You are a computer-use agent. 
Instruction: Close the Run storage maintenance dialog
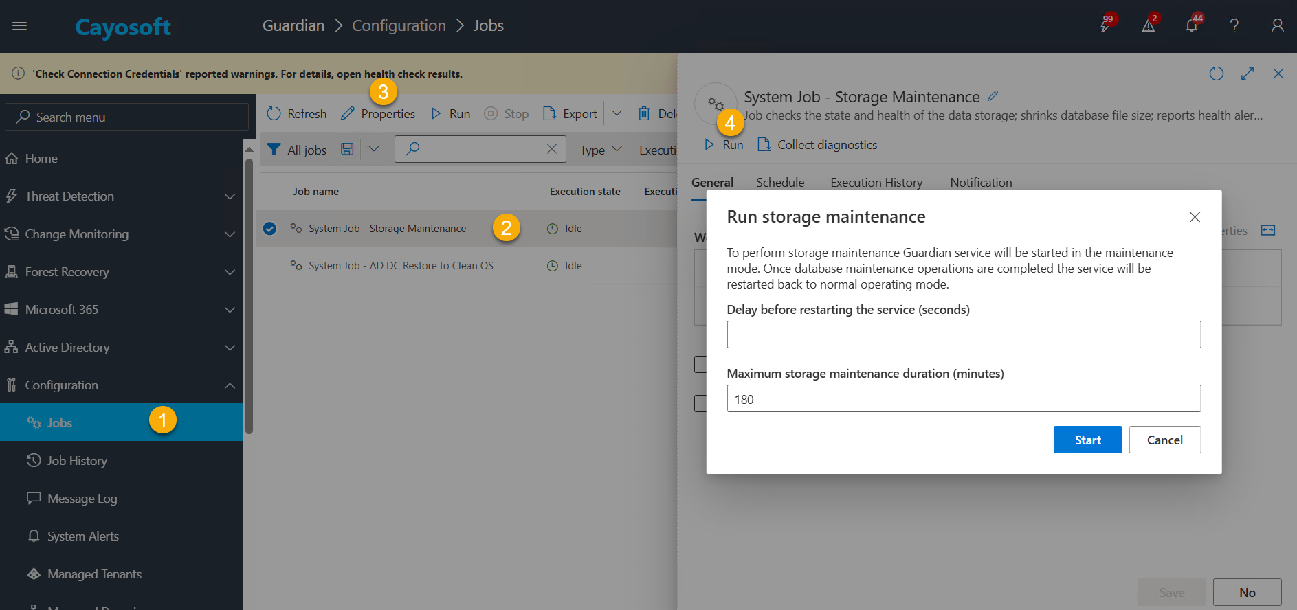(1195, 217)
